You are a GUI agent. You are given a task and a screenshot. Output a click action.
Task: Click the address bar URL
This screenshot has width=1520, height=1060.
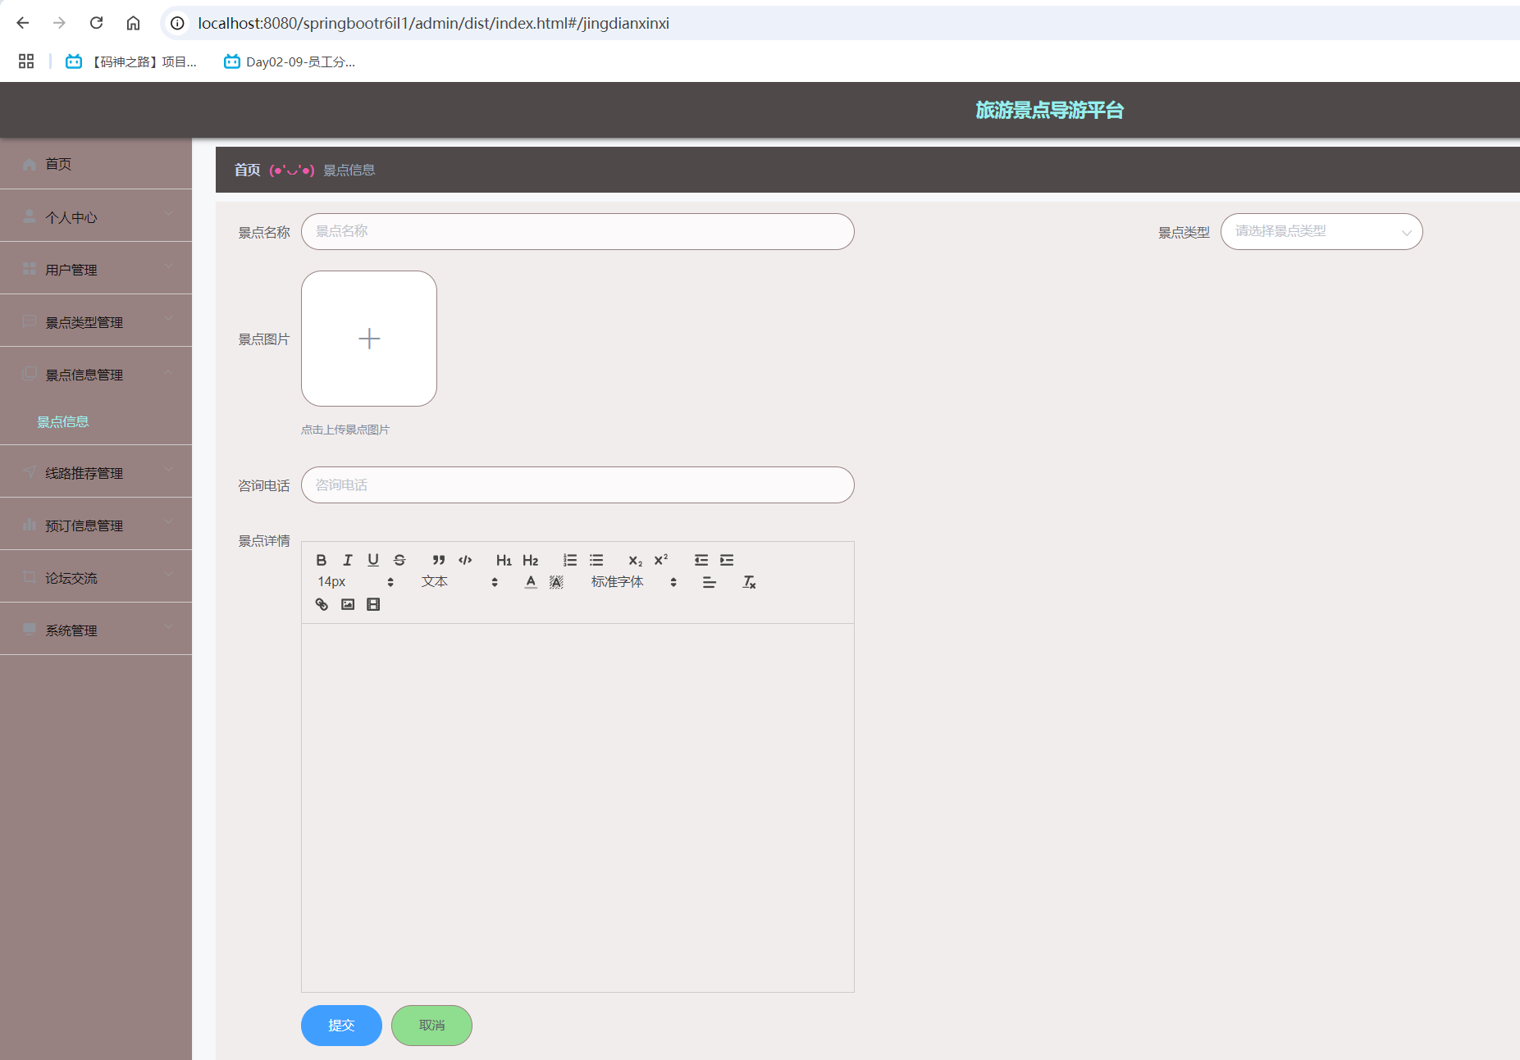433,23
